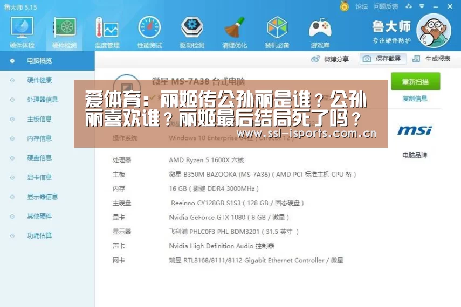Open 硬件体检 hardware checkup icon
461x307 pixels.
pos(22,32)
